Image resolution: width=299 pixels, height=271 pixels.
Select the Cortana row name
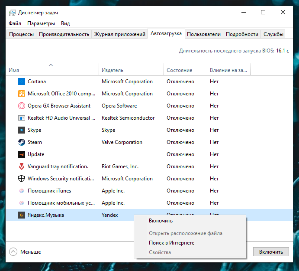37,82
